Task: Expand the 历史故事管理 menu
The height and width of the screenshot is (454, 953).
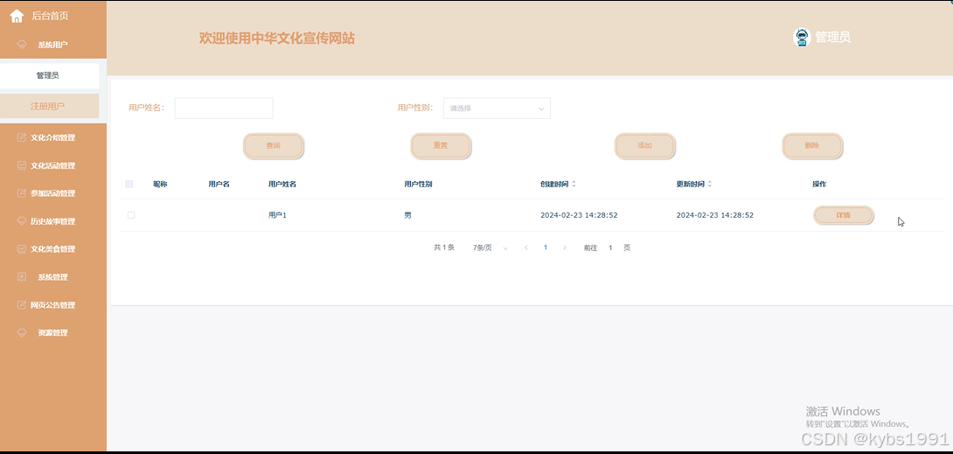Action: click(x=52, y=221)
